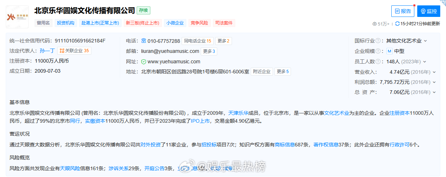446x177 pixels.
Task: Click the eye view-count icon next to 51万+
Action: click(375, 24)
